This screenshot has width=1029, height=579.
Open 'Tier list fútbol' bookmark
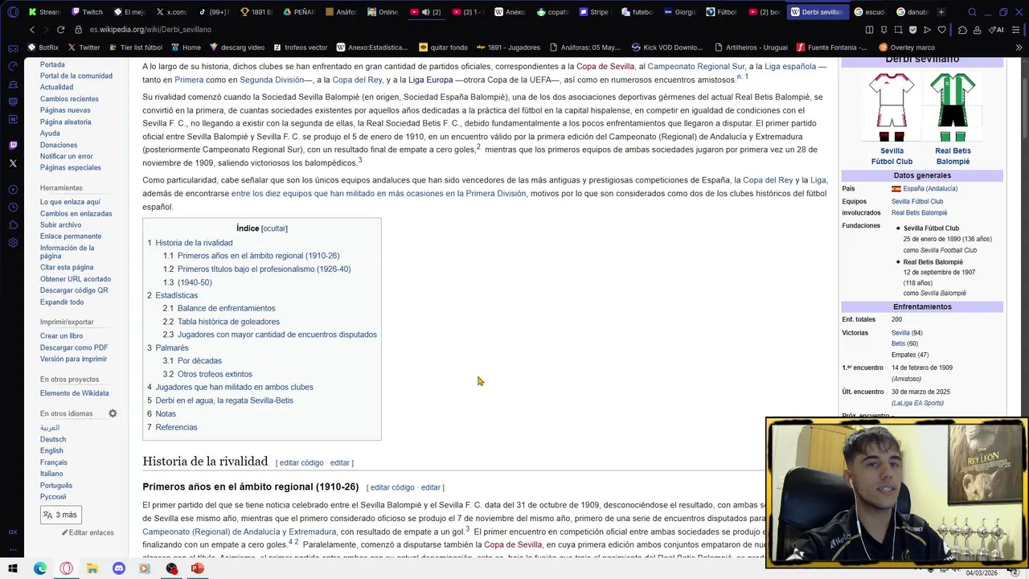coord(134,47)
